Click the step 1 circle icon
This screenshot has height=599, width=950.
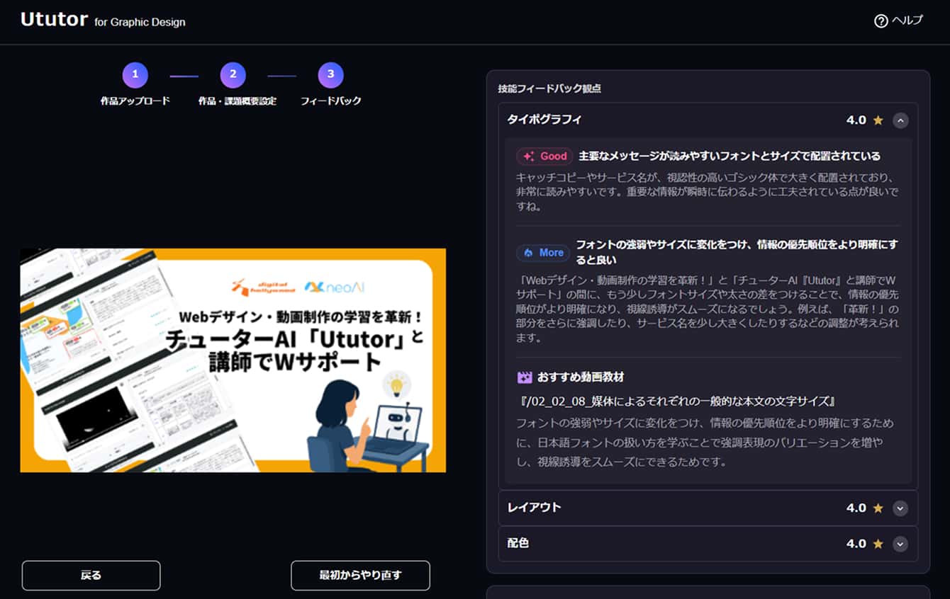(135, 74)
